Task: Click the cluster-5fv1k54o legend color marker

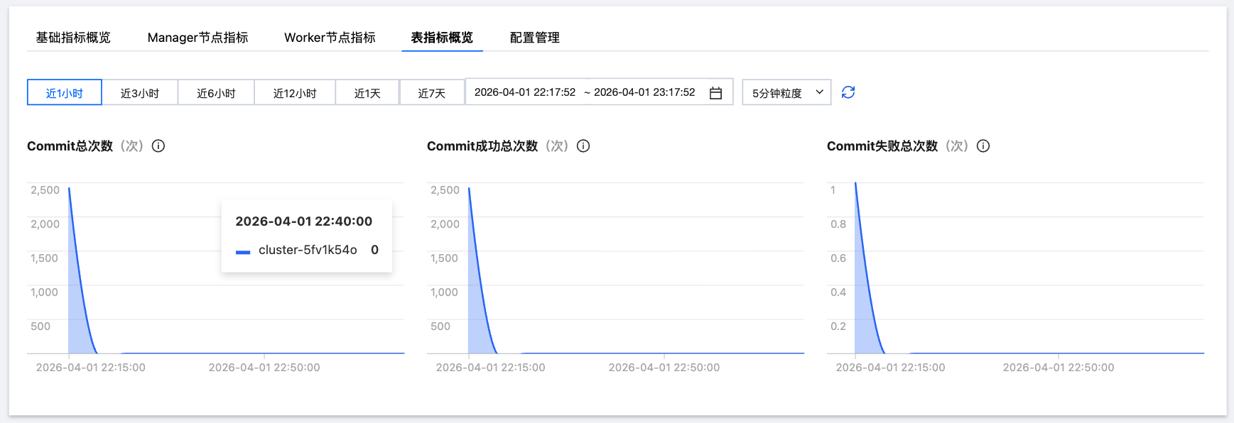Action: click(243, 251)
